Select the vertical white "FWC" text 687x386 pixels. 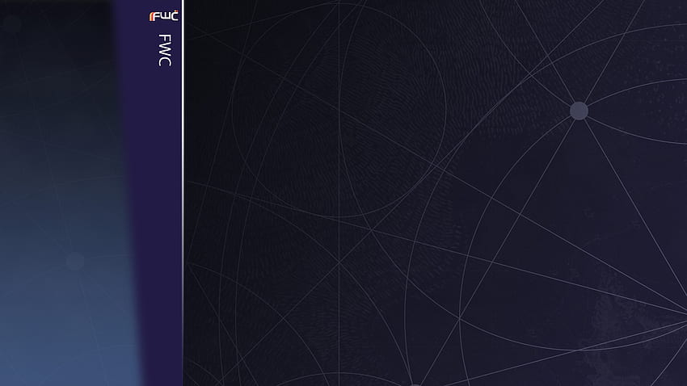165,50
